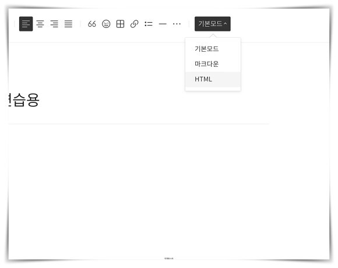The width and height of the screenshot is (338, 268).
Task: Select justify text alignment
Action: tap(69, 24)
